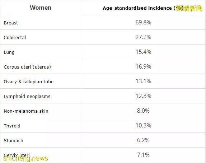Screen dimensions: 206x163
Task: Select the Colorectal row label
Action: 15,37
